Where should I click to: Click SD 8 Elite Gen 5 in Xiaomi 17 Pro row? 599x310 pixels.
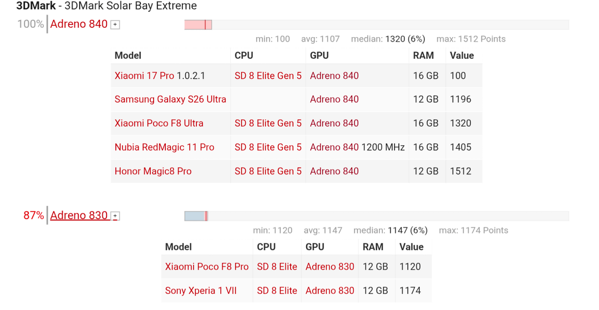[x=268, y=75]
